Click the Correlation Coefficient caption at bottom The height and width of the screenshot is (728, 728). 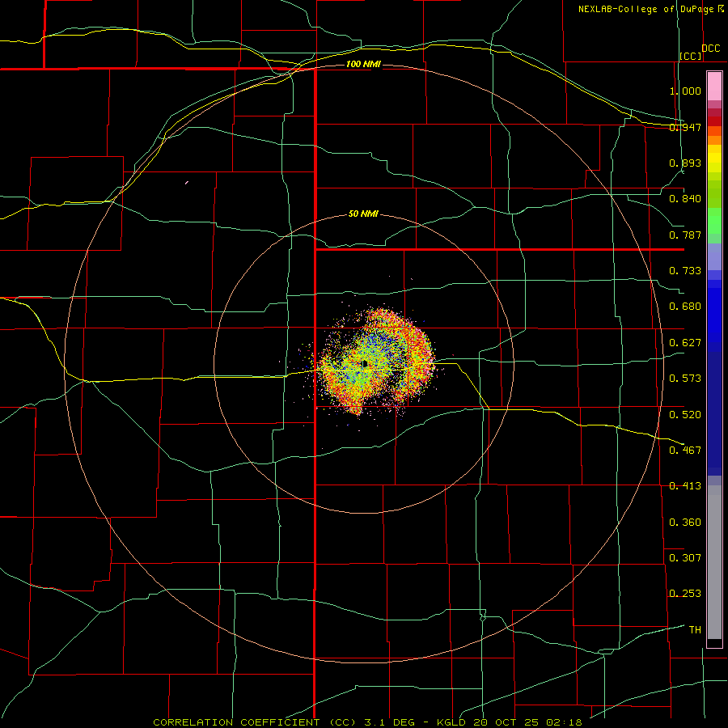click(367, 722)
